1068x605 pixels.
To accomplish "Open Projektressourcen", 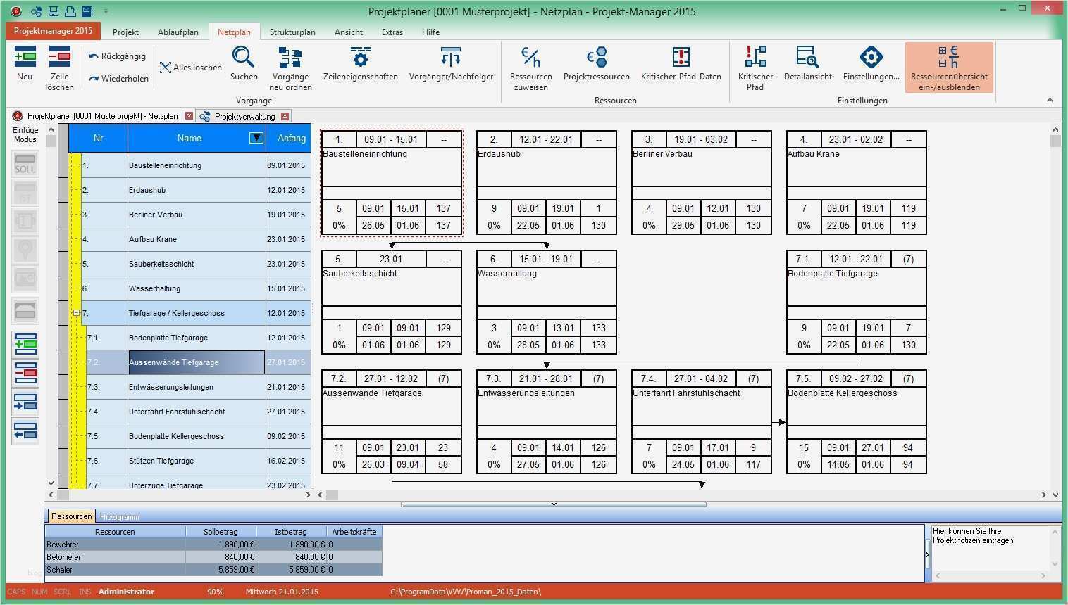I will point(596,58).
